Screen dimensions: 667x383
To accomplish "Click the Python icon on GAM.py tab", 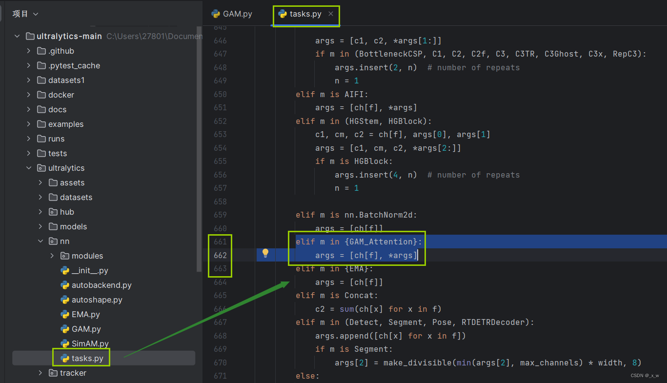I will click(216, 14).
